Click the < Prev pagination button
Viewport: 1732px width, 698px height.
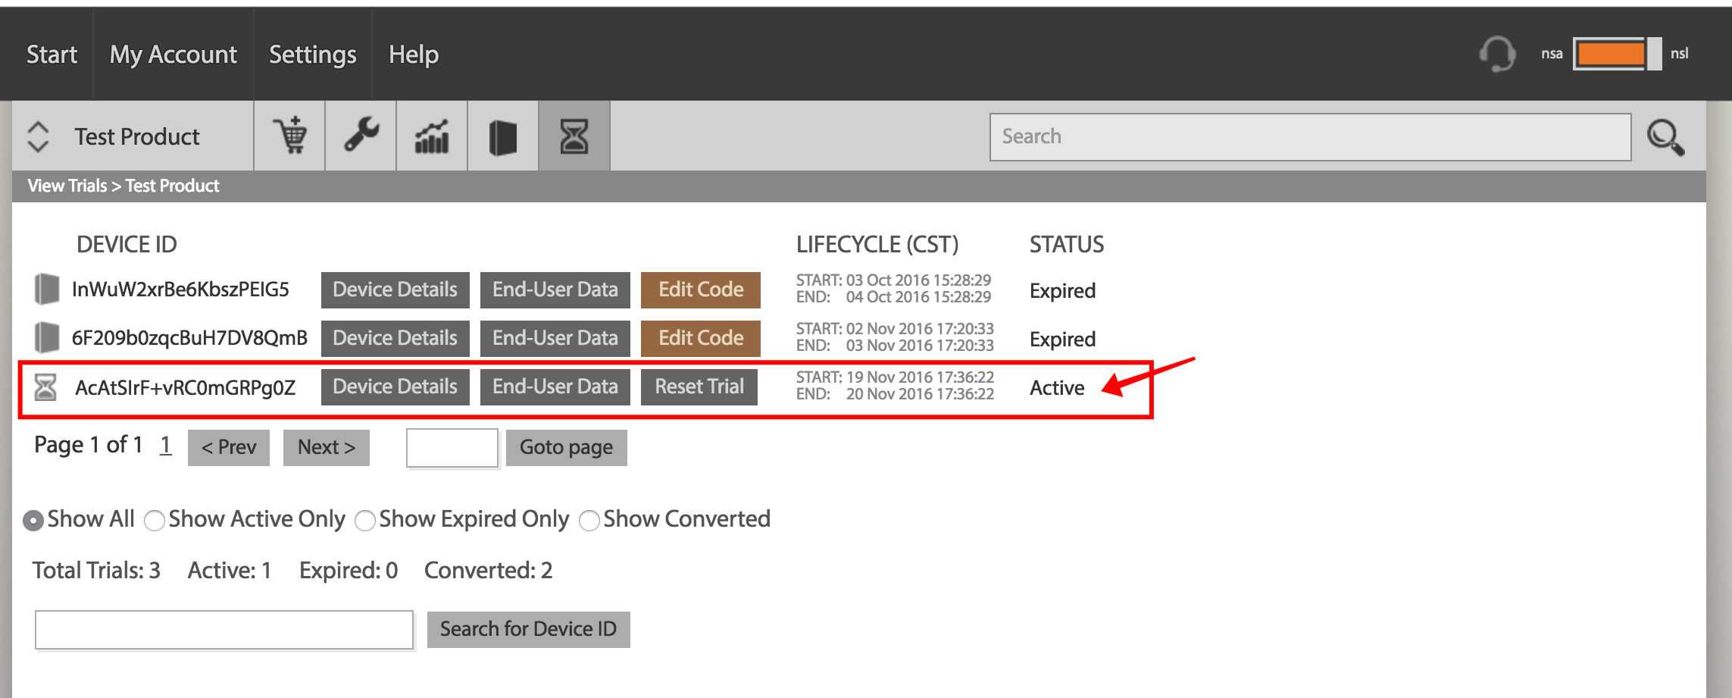pos(229,448)
